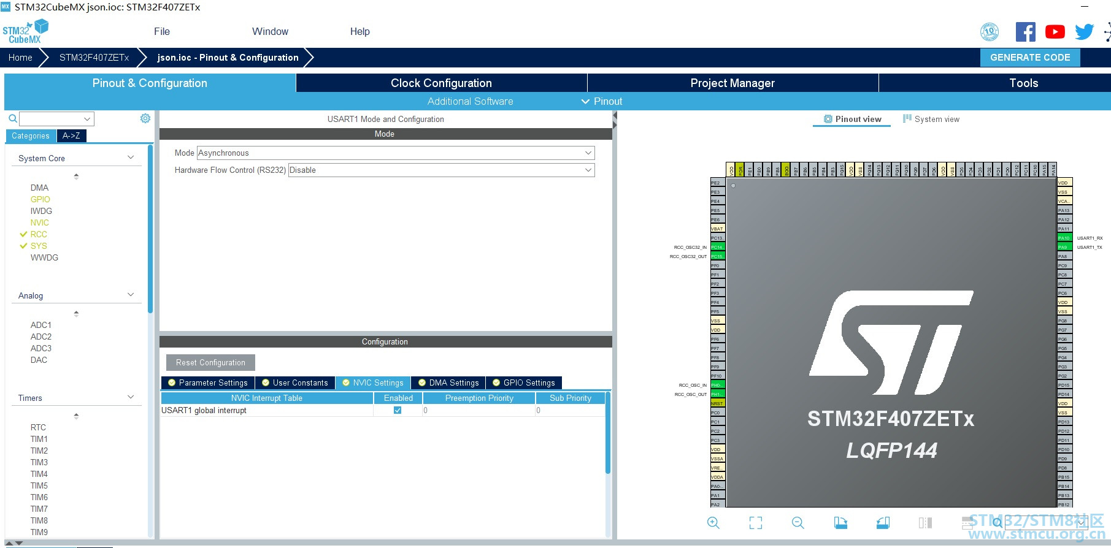Toggle the split columns view icon
The height and width of the screenshot is (548, 1111).
pyautogui.click(x=925, y=523)
